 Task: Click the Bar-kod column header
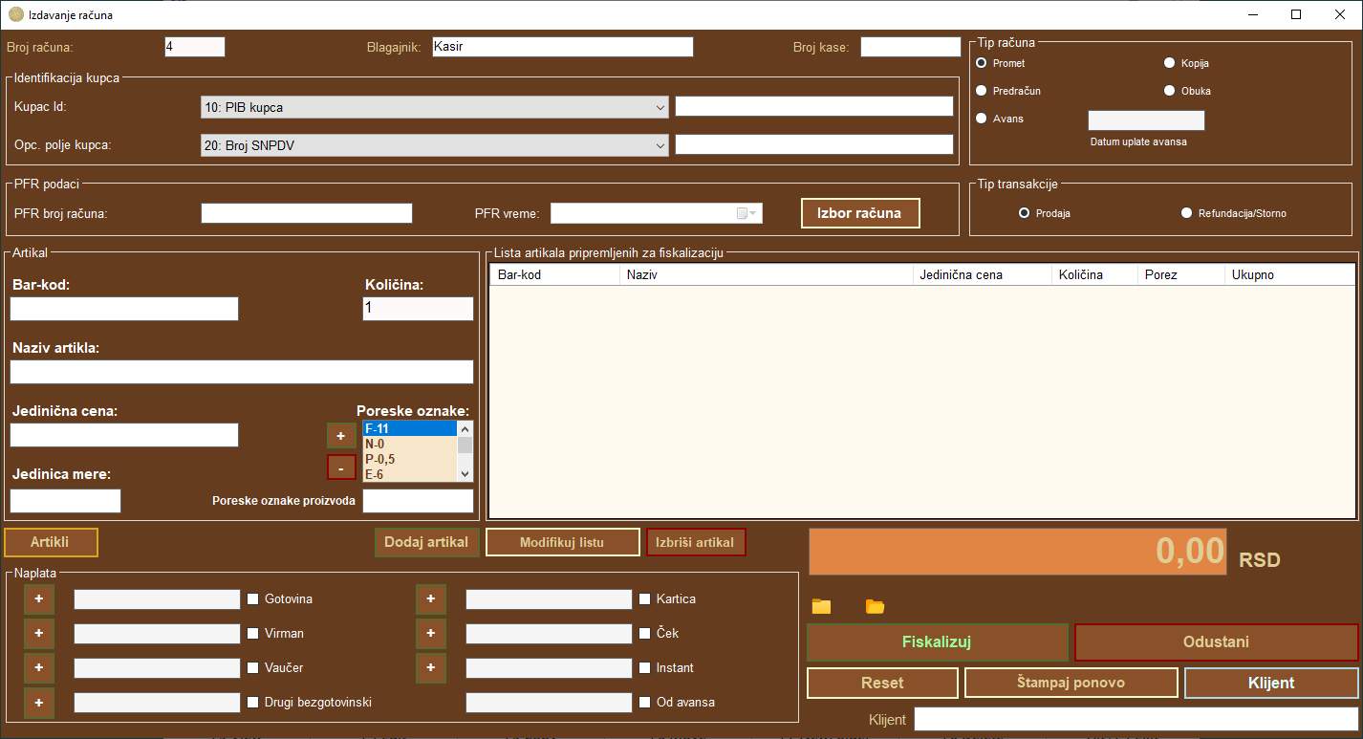(555, 274)
